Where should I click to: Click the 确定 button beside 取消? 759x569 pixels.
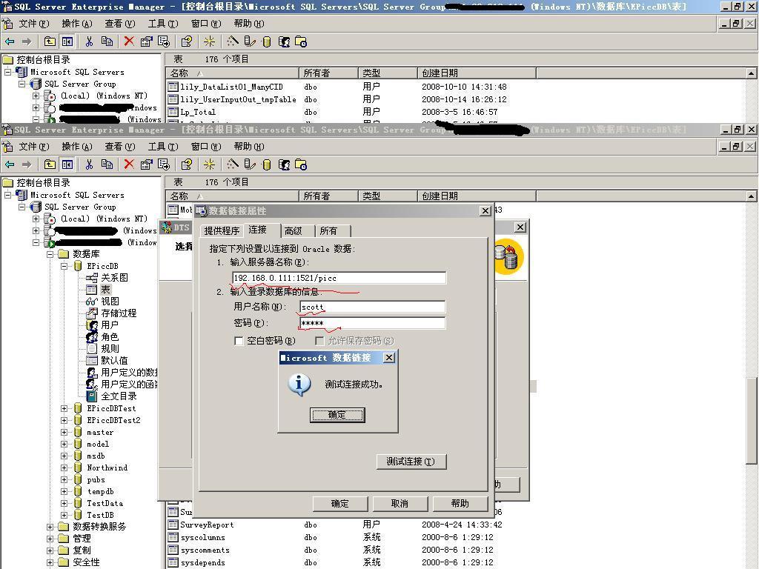point(339,504)
